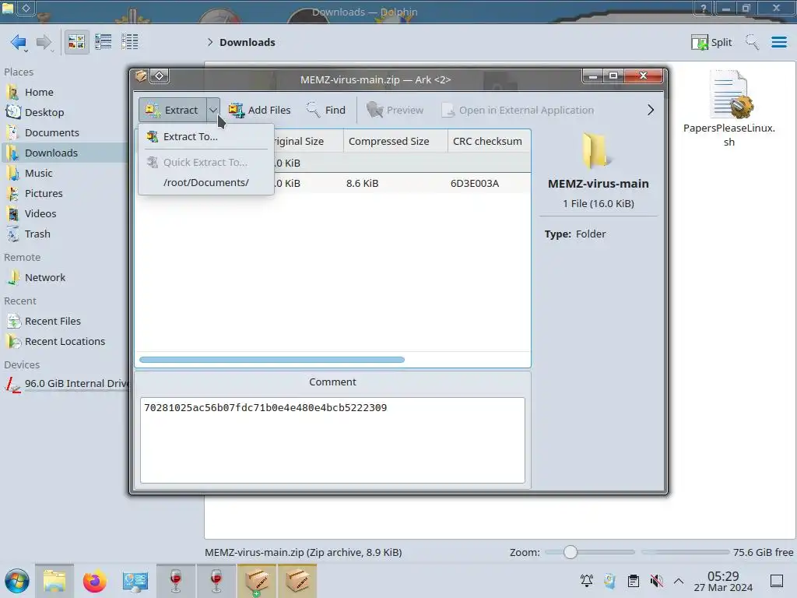
Task: Click the MEMZ-virus-main folder icon in info panel
Action: tap(595, 150)
